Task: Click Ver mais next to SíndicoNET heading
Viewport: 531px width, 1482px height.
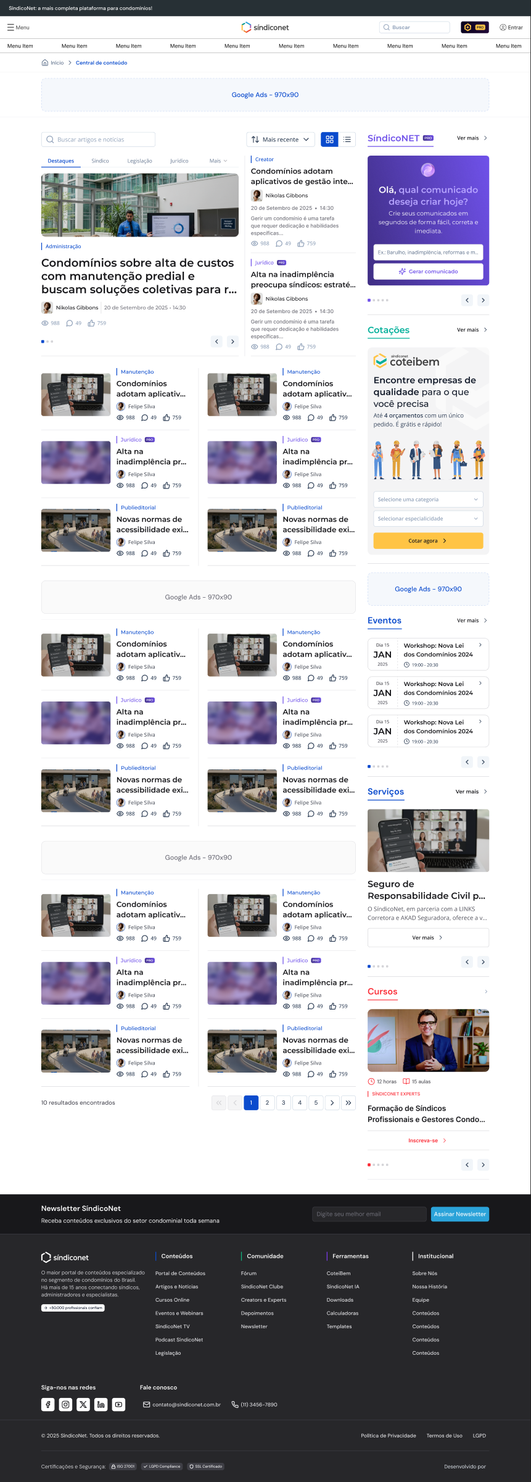Action: click(472, 138)
